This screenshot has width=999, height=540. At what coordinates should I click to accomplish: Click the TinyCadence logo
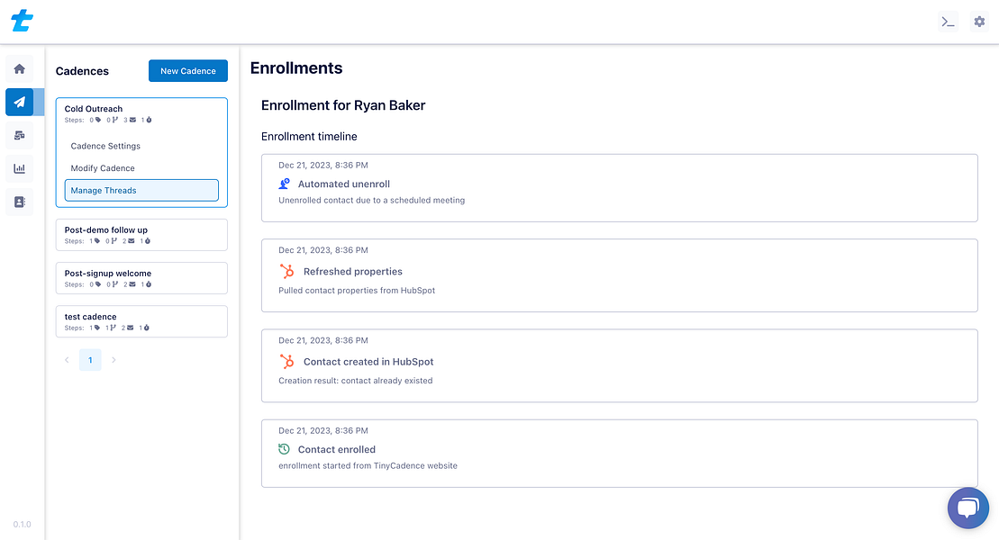coord(22,21)
